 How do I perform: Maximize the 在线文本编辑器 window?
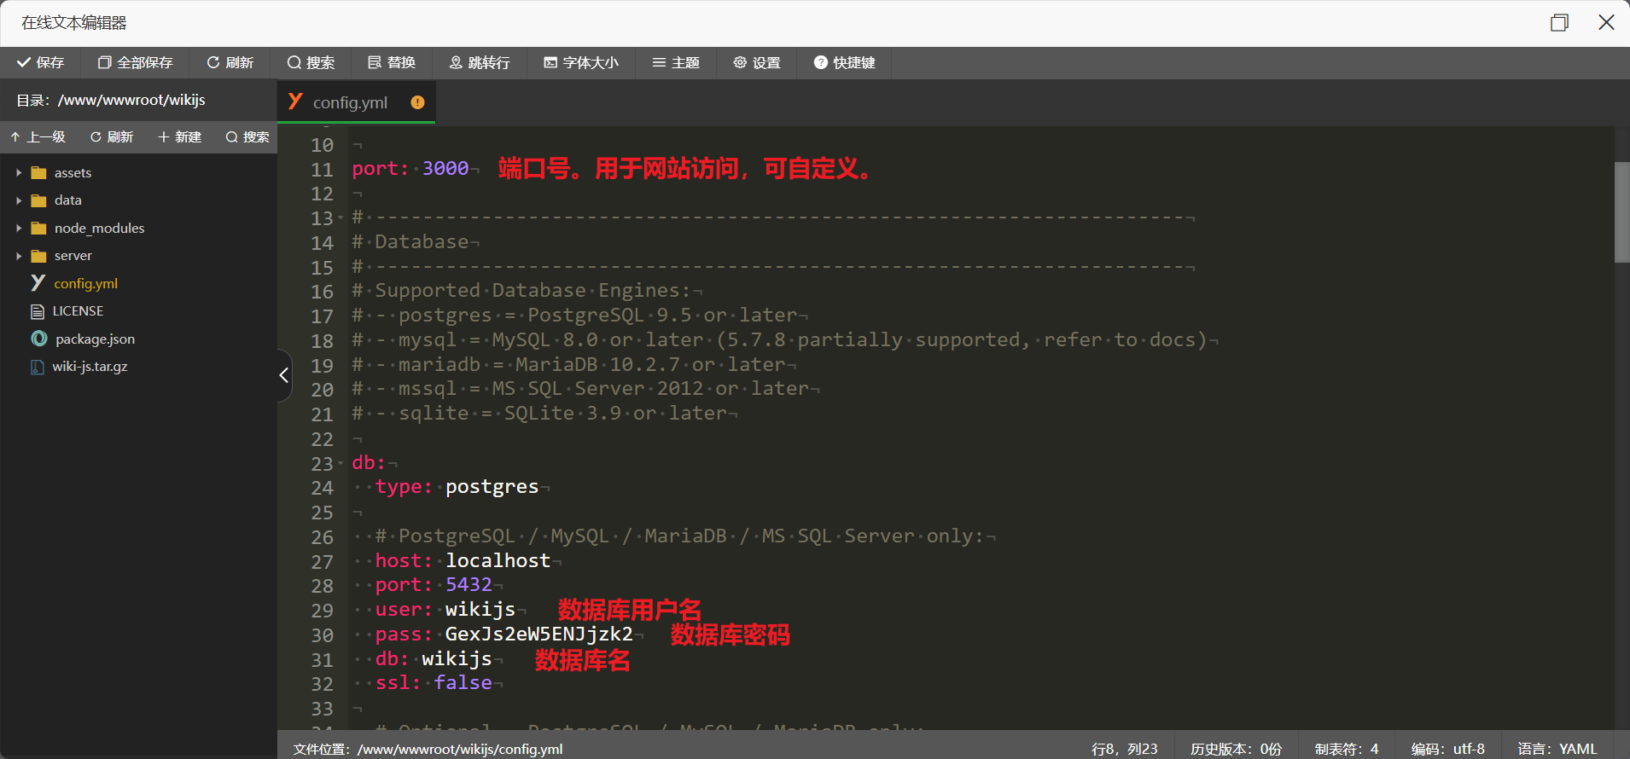(x=1559, y=23)
